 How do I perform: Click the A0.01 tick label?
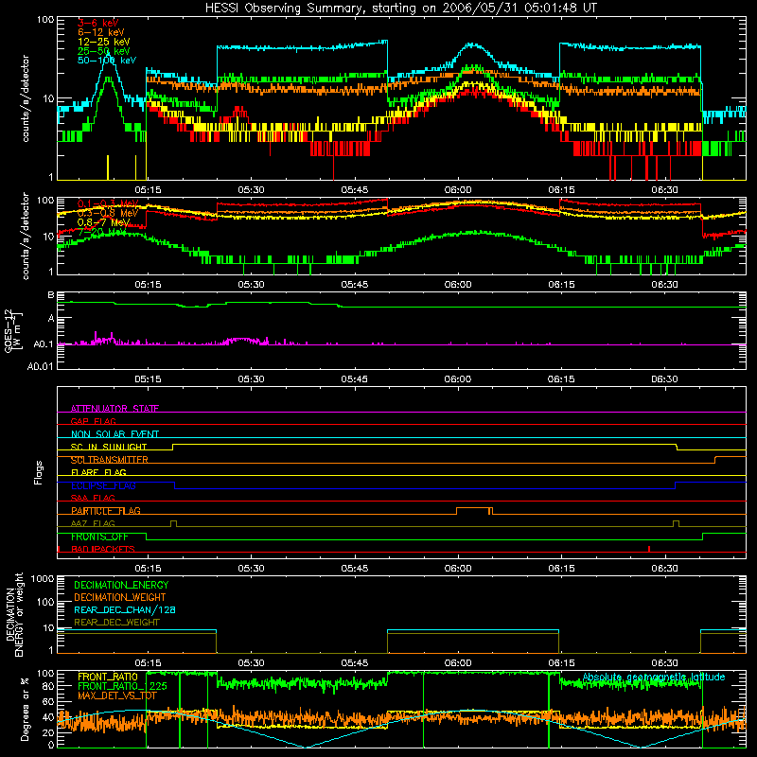(x=41, y=366)
